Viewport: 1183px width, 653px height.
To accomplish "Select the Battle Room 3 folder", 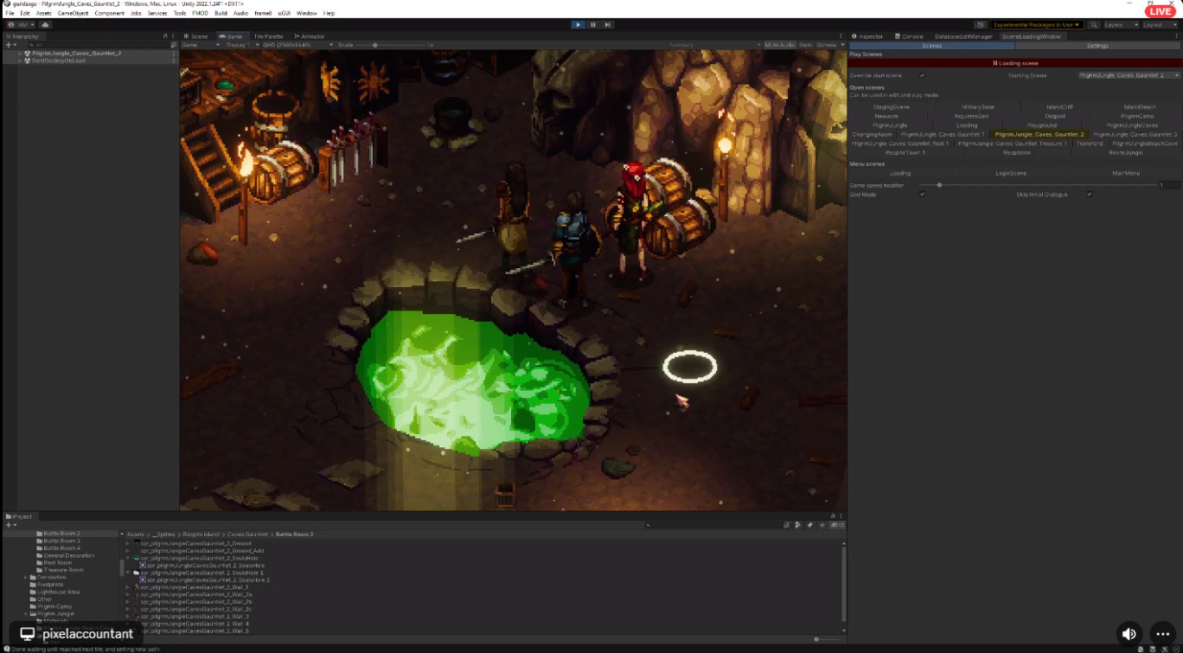I will click(61, 541).
